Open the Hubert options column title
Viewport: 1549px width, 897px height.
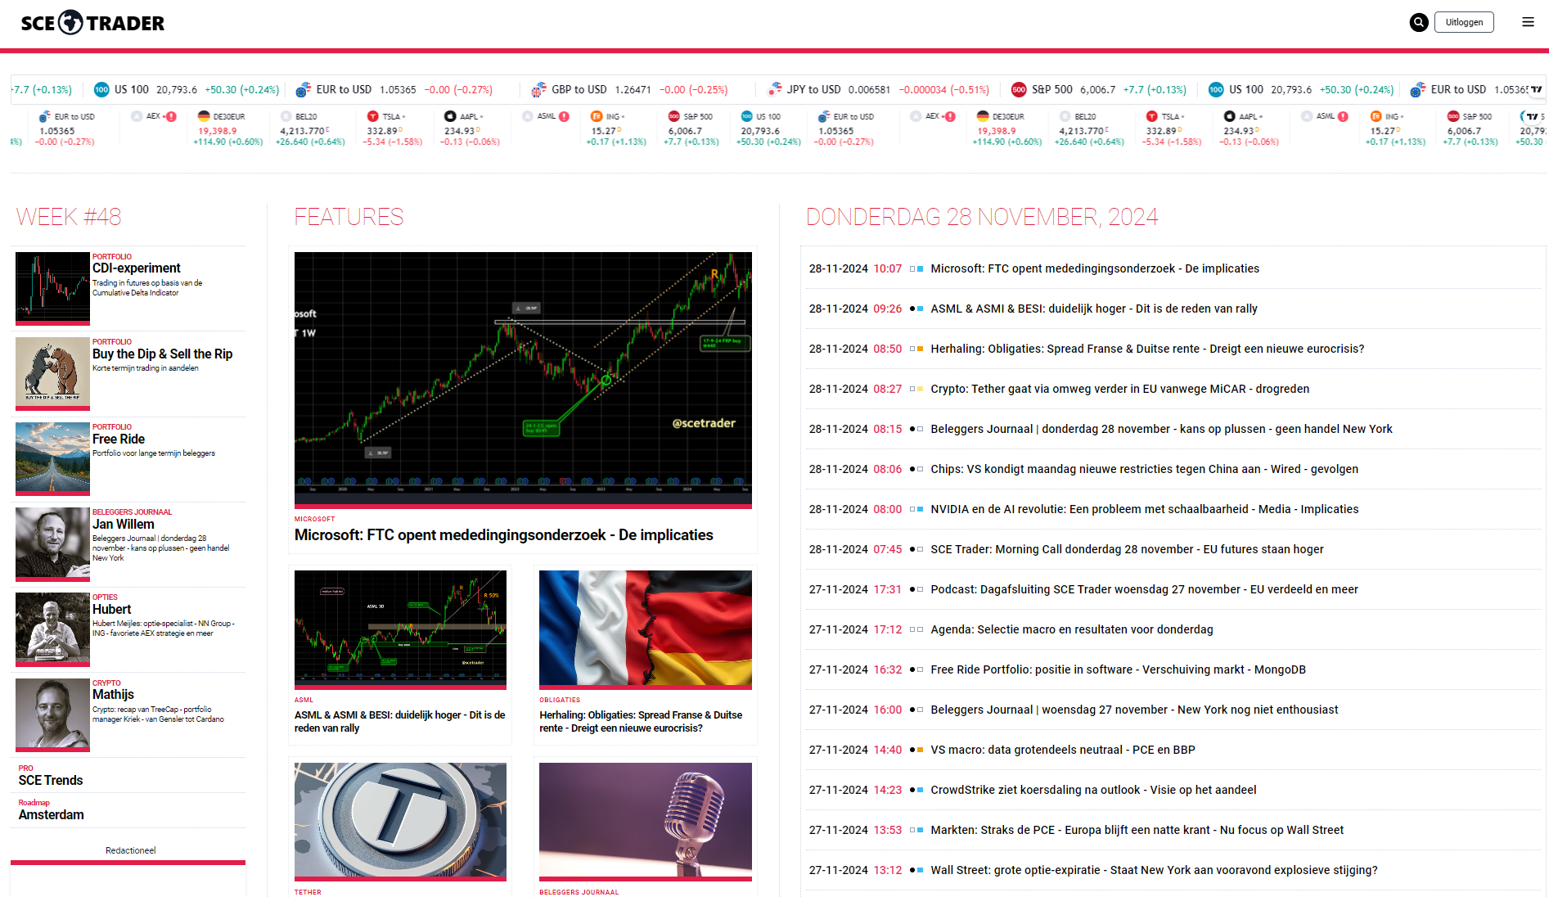[111, 609]
